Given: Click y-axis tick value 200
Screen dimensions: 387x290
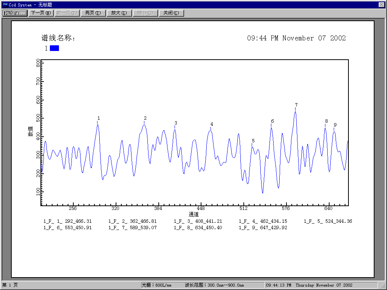Looking at the screenshot, I should point(38,173).
